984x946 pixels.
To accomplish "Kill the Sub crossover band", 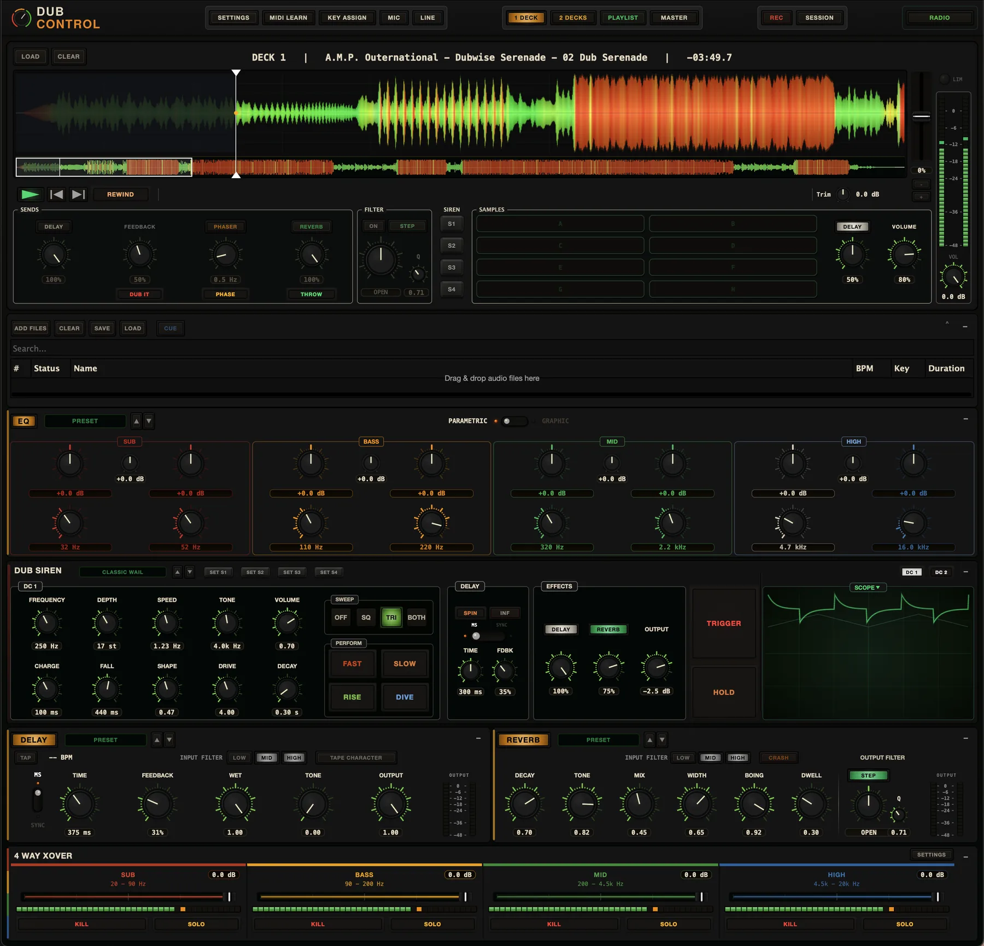I will click(81, 924).
